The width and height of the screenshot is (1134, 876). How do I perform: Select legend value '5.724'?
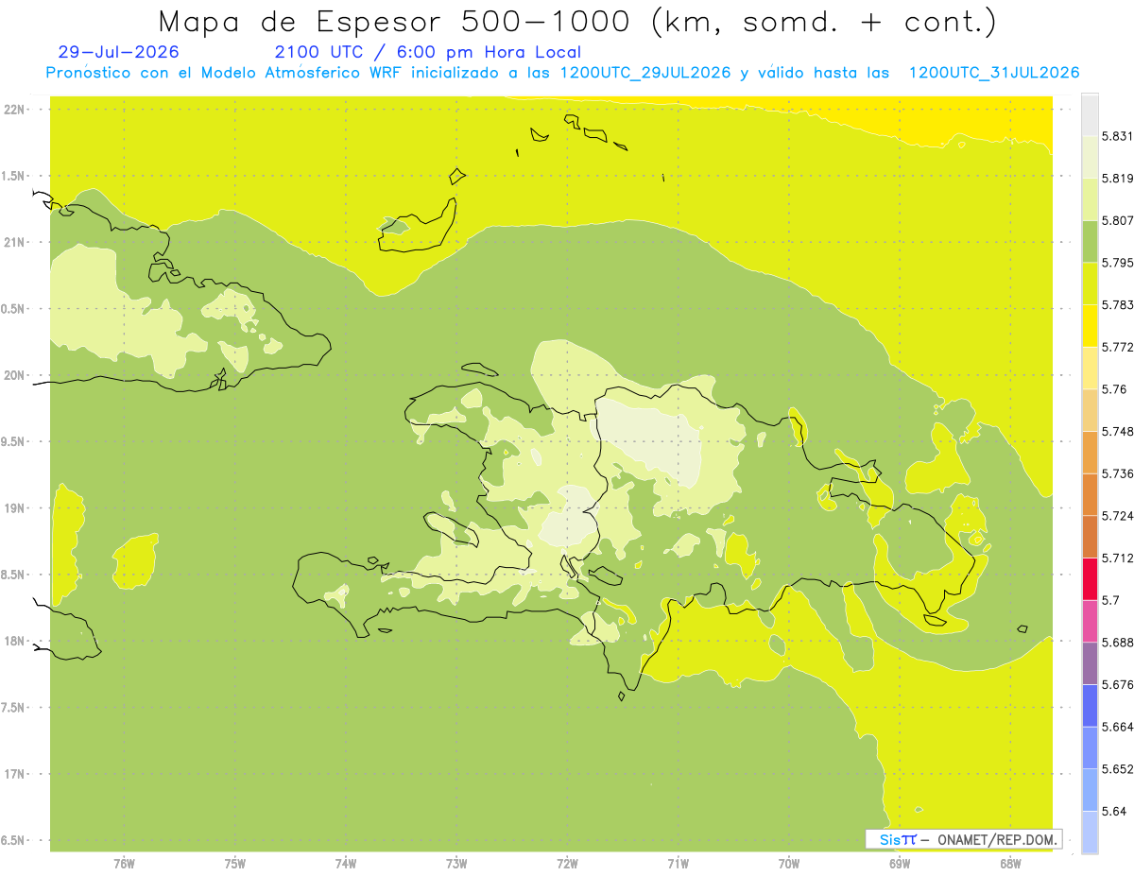(x=1118, y=516)
